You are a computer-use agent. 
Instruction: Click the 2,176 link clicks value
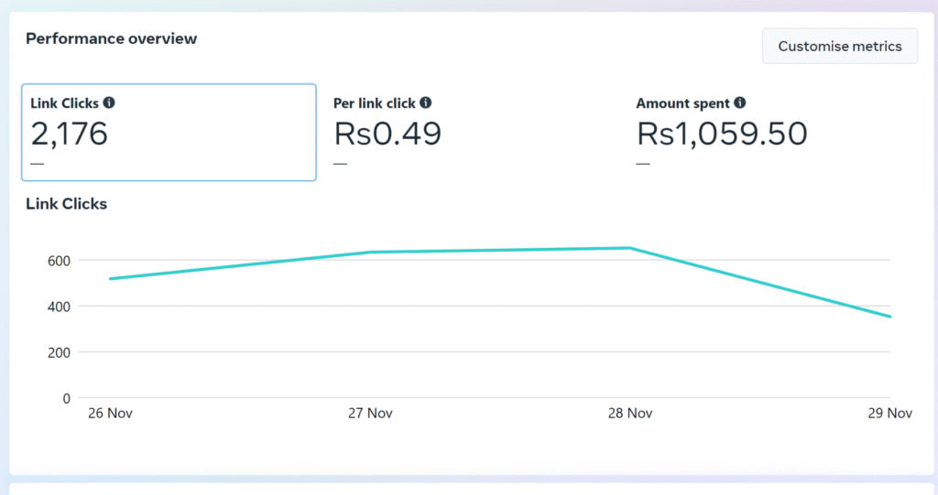70,135
